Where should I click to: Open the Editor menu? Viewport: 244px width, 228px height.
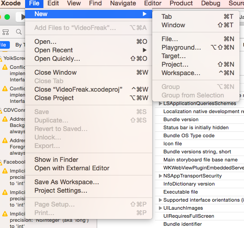[x=153, y=4]
